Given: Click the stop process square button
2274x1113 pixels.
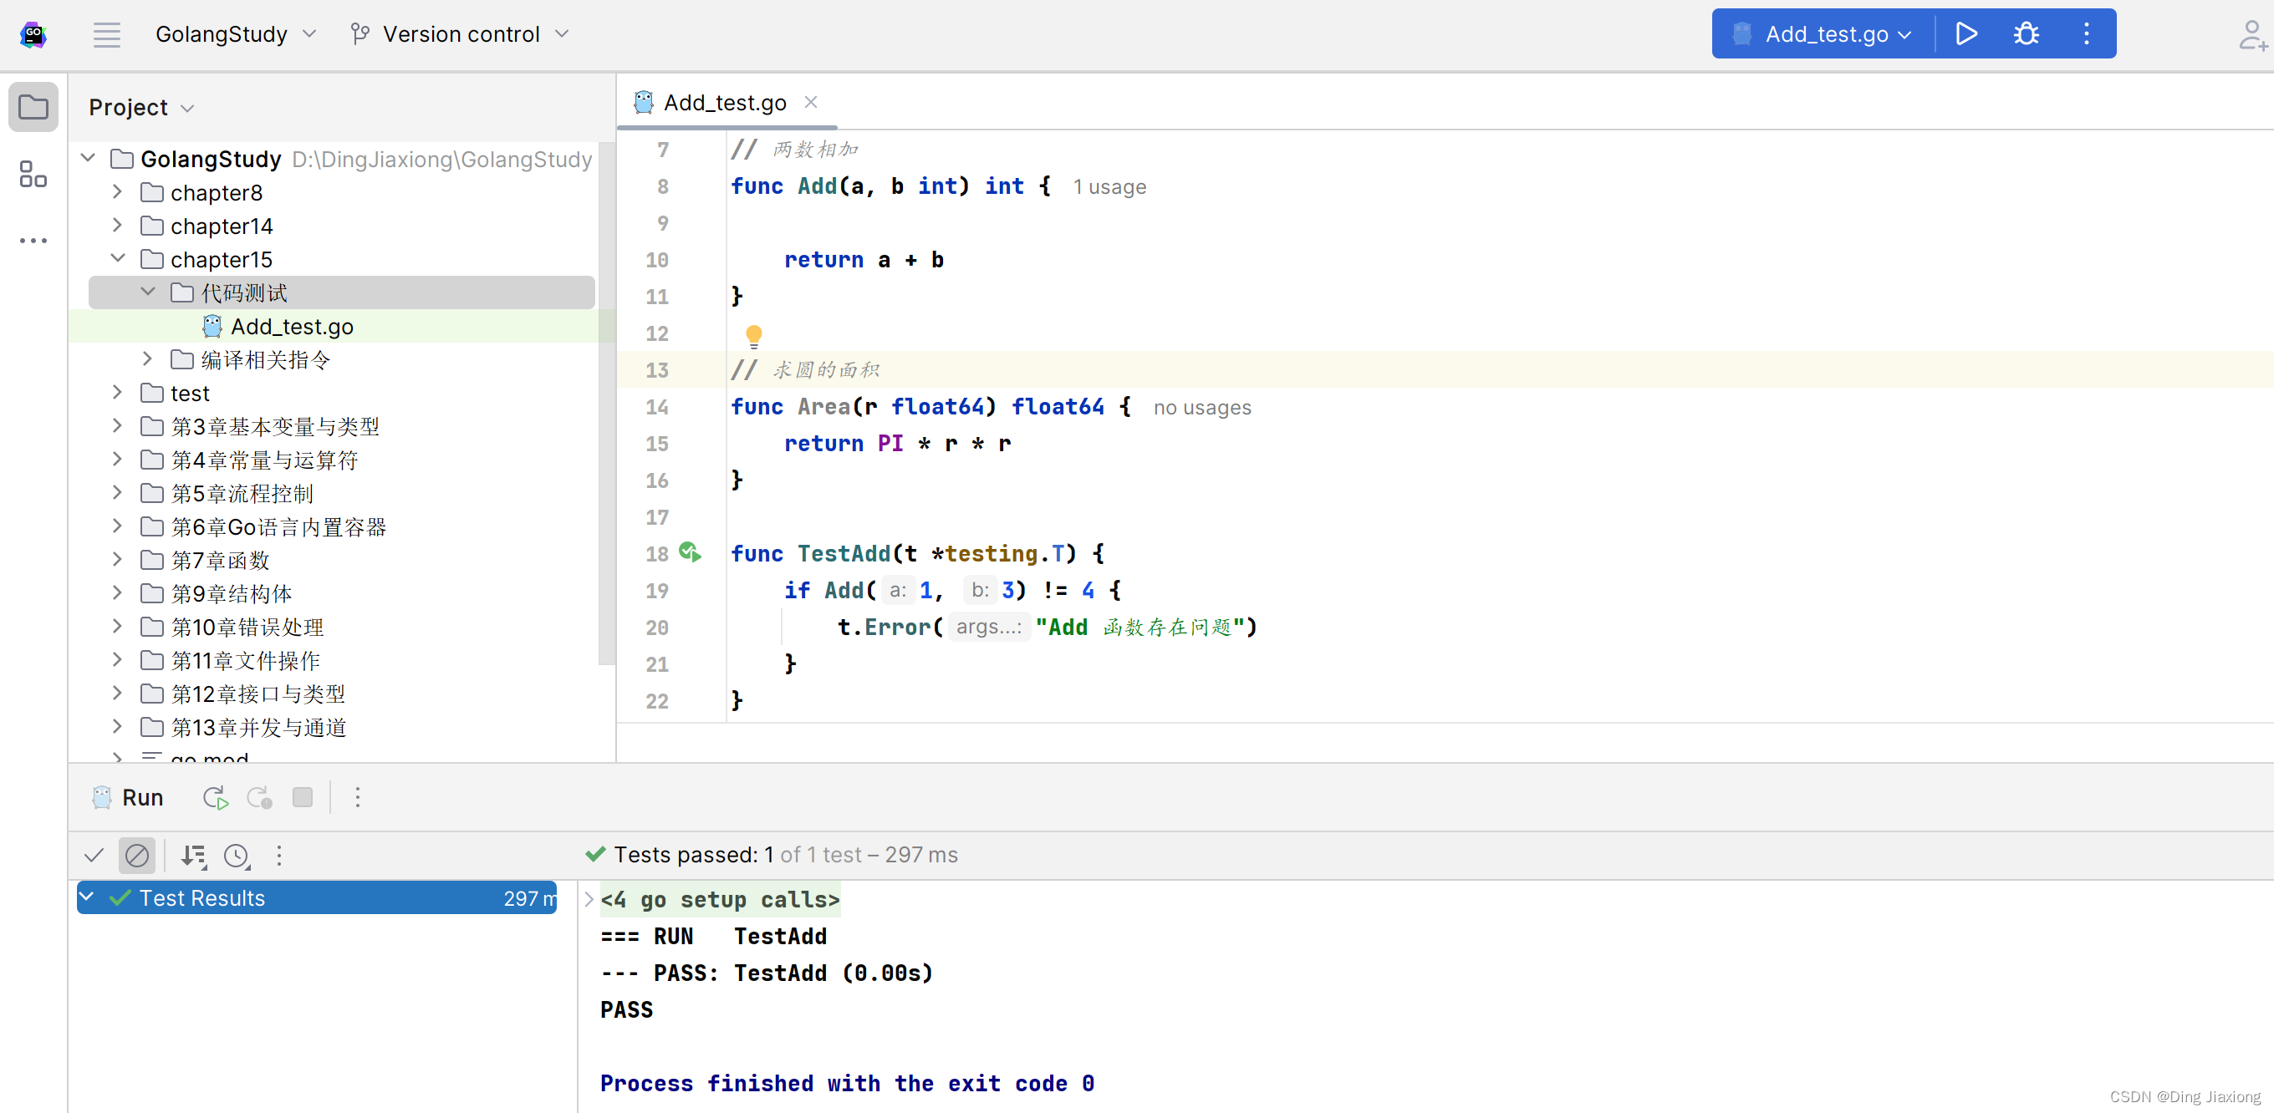Looking at the screenshot, I should coord(303,798).
